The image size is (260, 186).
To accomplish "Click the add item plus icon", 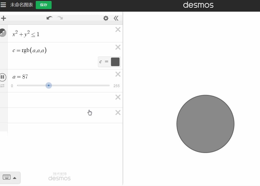I will [x=4, y=18].
